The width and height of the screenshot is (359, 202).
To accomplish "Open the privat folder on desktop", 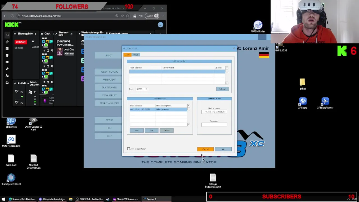I will point(302,84).
